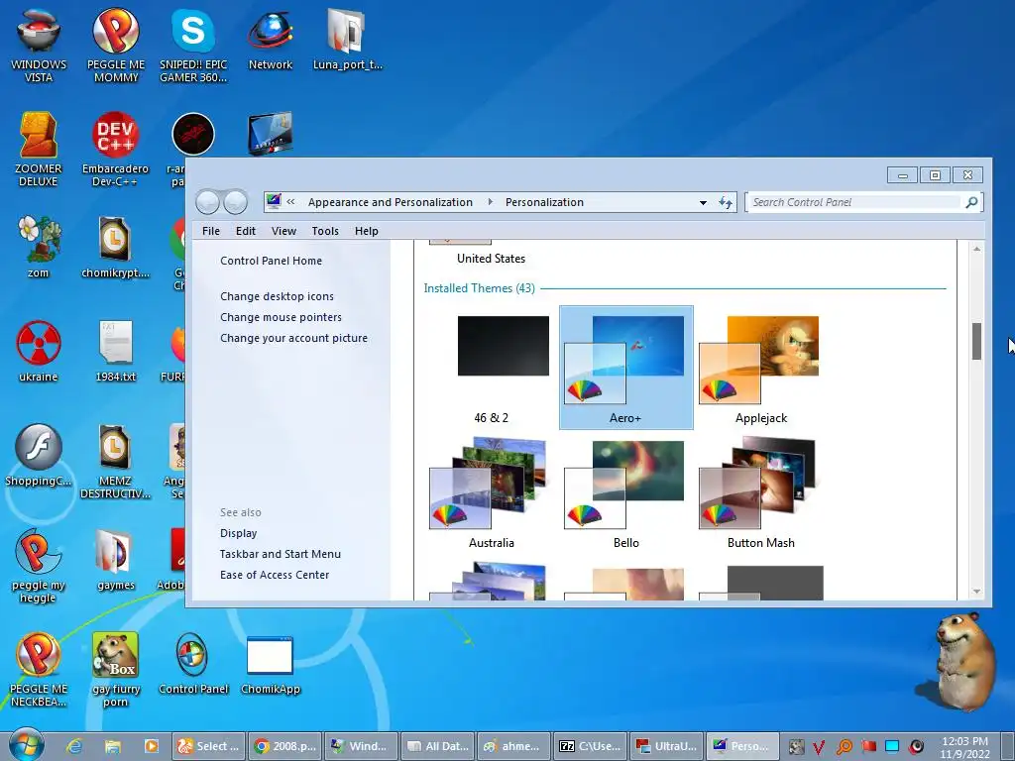Click the hamster desktop gadget
The width and height of the screenshot is (1015, 761).
point(962,661)
